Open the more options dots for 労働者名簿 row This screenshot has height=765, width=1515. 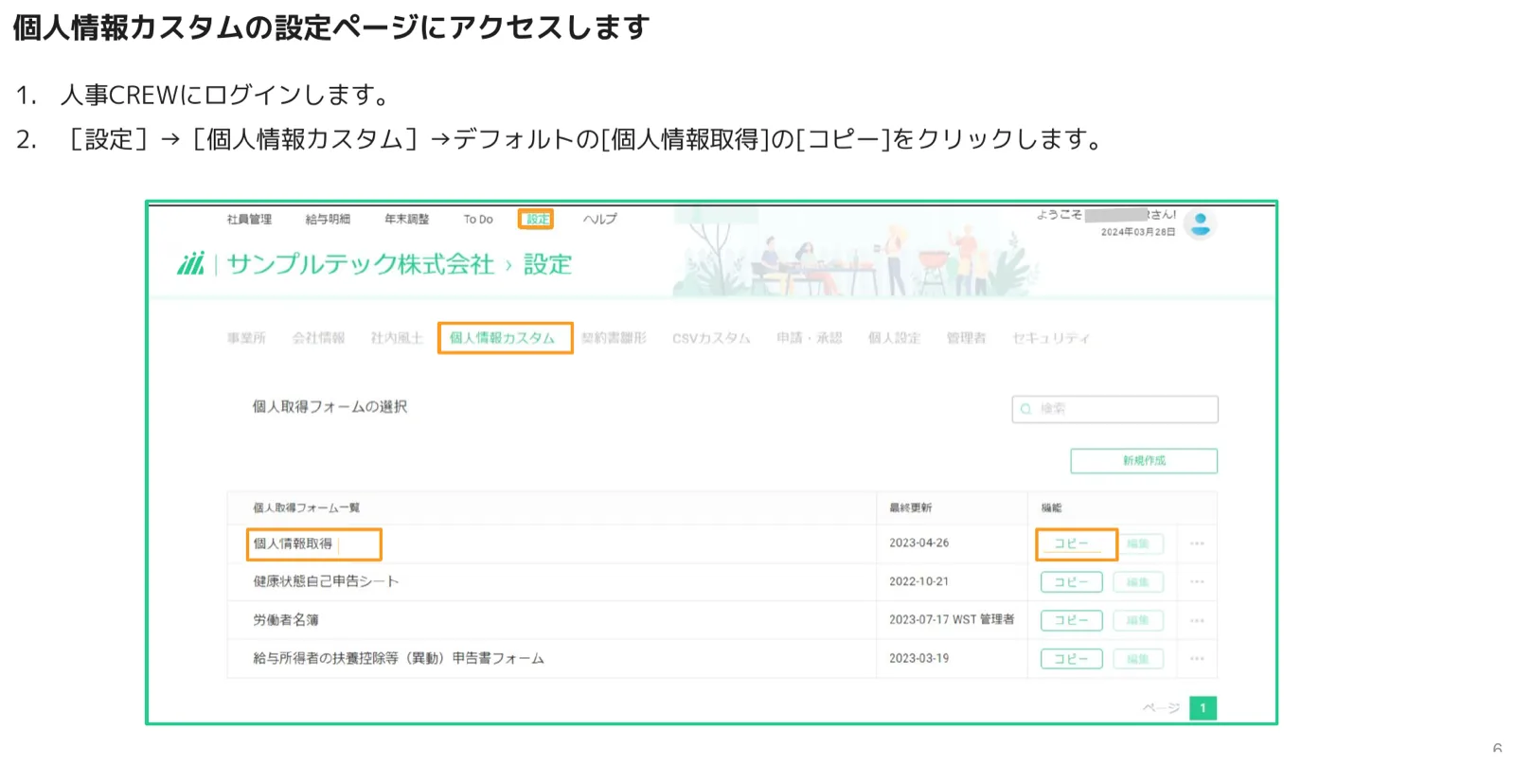point(1197,620)
